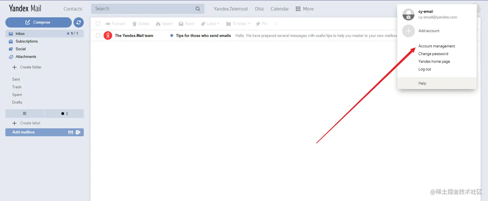Click the Gmail icon in Add mailbox
This screenshot has width=488, height=201.
click(x=71, y=132)
